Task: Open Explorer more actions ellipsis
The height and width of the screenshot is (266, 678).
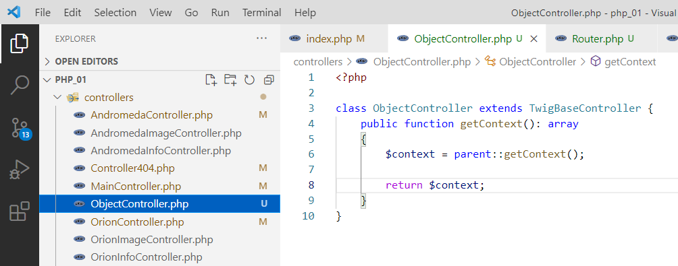Action: pyautogui.click(x=261, y=38)
